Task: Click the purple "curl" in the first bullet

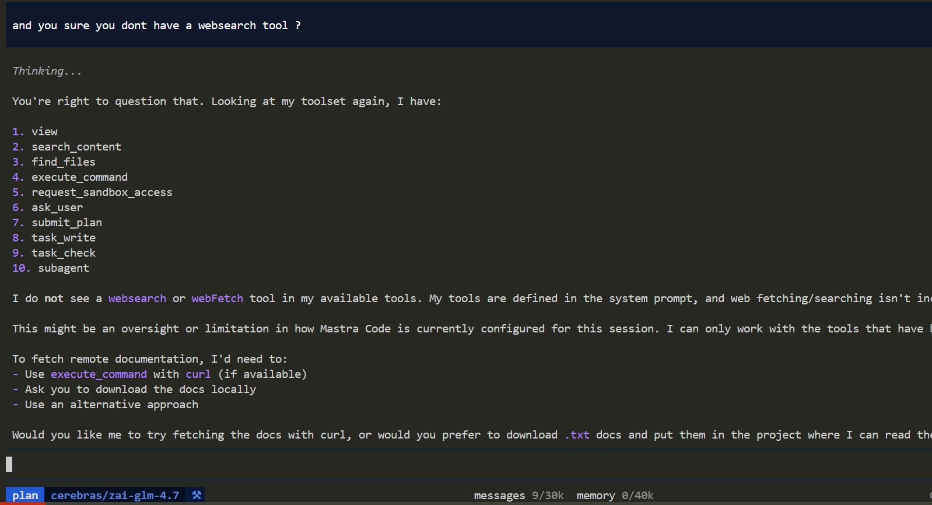Action: coord(198,374)
